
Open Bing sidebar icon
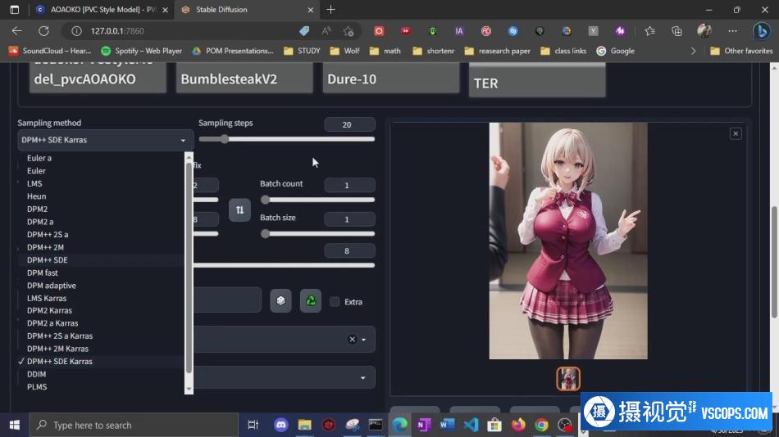[x=761, y=31]
